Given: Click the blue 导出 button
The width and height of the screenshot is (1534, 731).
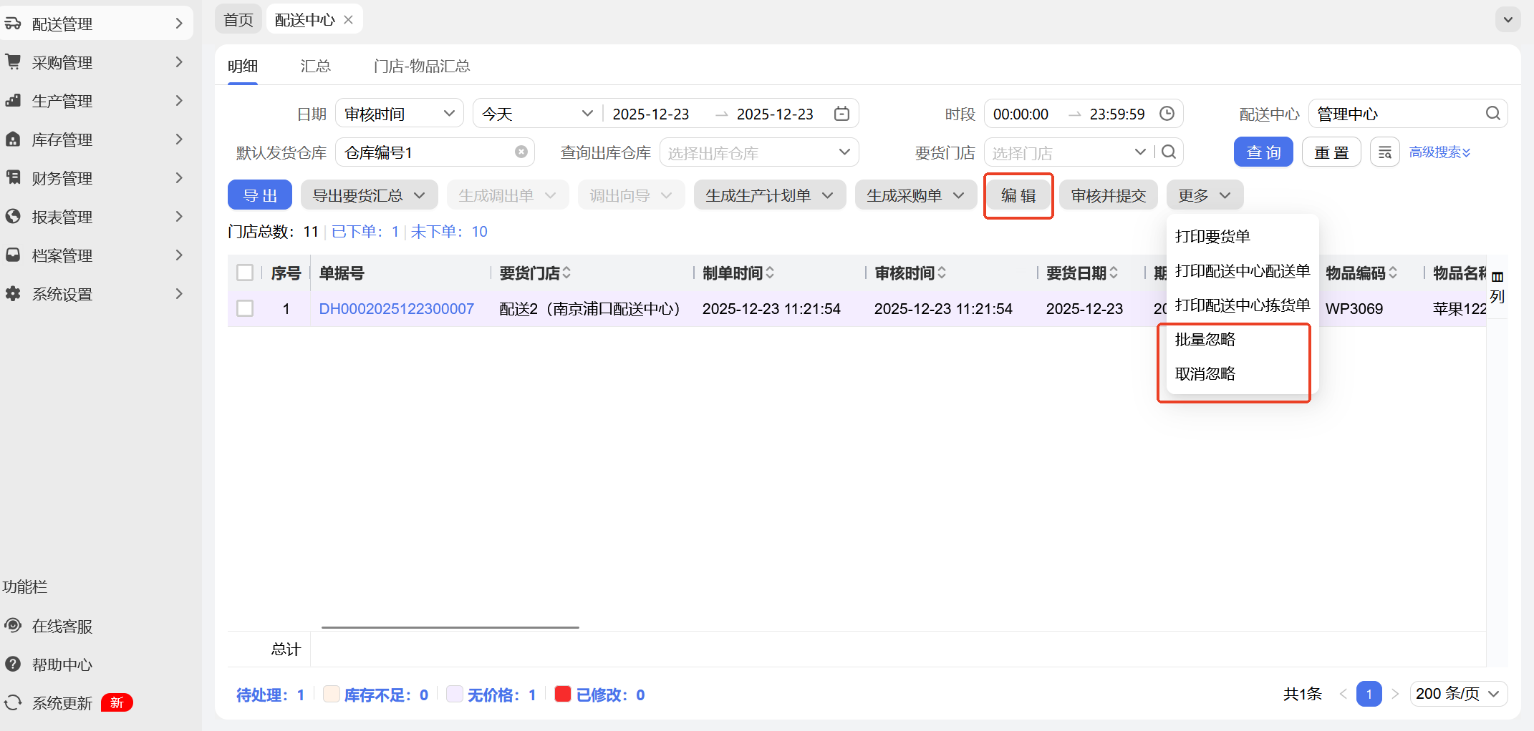Looking at the screenshot, I should coord(260,195).
